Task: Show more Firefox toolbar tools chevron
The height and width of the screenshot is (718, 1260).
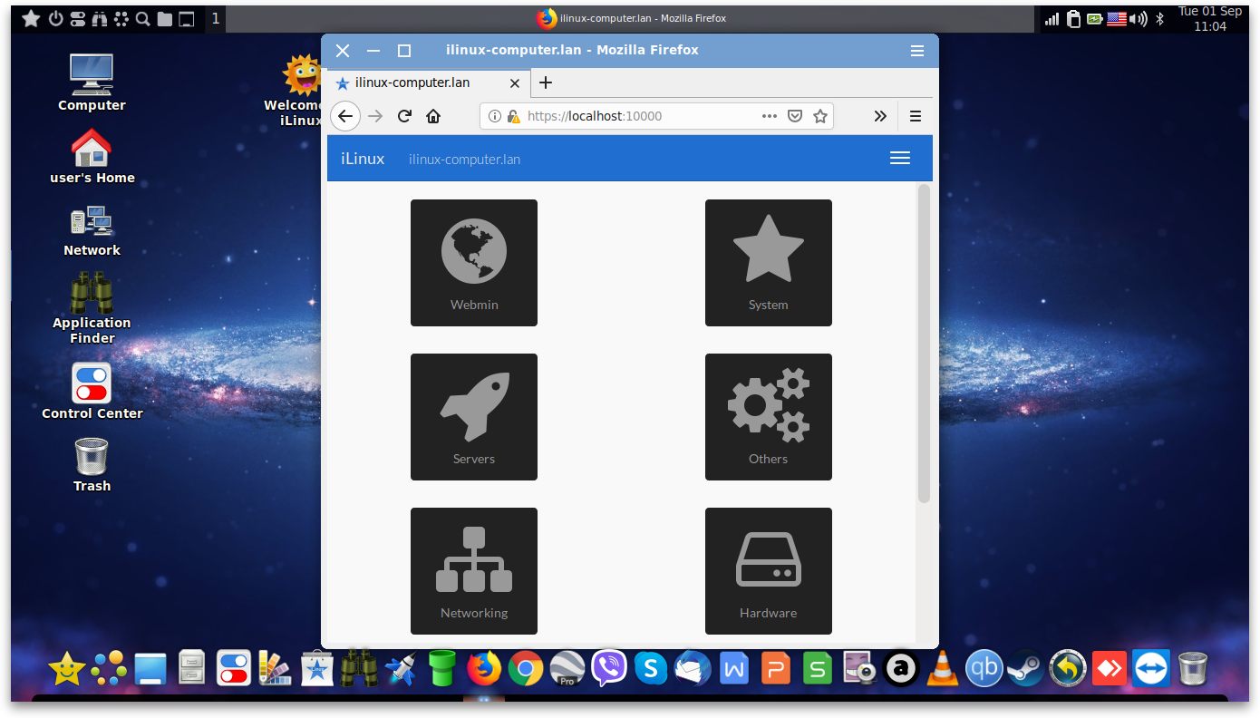Action: pyautogui.click(x=880, y=116)
